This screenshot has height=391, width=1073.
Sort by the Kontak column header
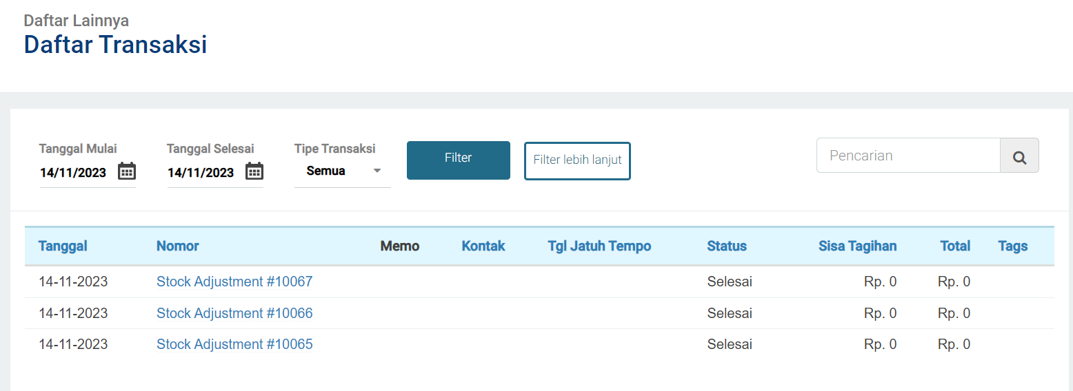click(x=483, y=246)
